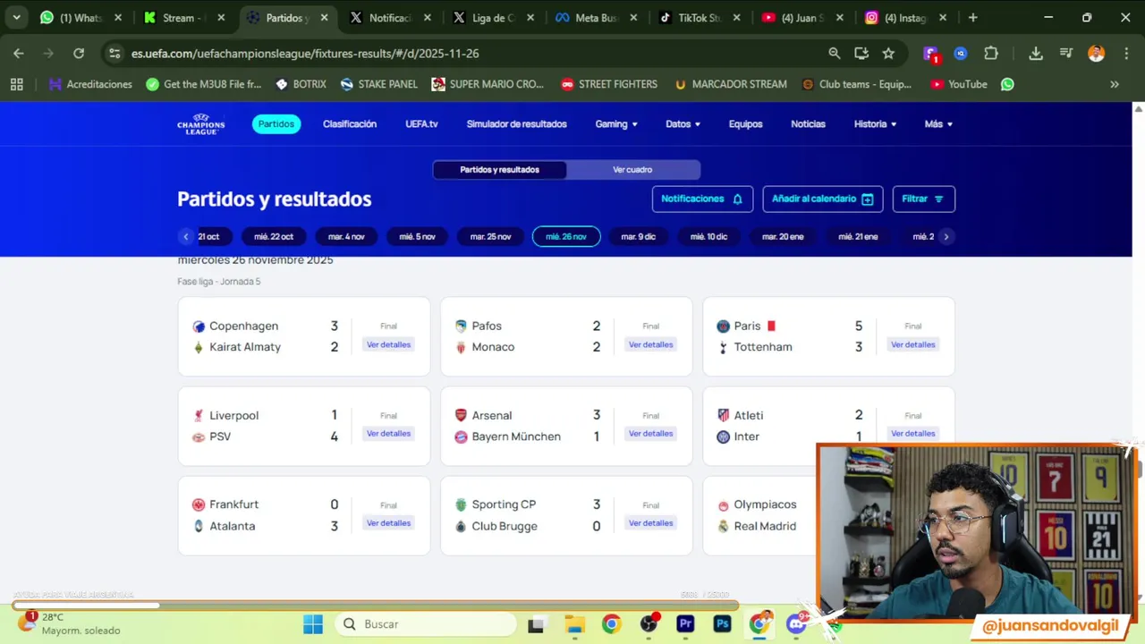Show more bookmarks with the double chevron
The image size is (1145, 644).
[1115, 84]
